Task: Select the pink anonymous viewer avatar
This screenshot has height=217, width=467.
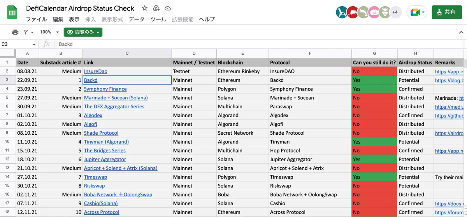Action: [x=374, y=12]
